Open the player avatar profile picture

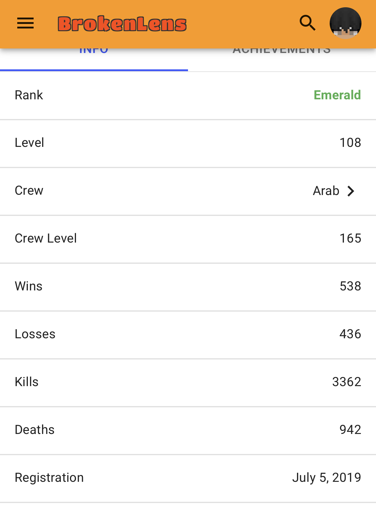point(345,23)
